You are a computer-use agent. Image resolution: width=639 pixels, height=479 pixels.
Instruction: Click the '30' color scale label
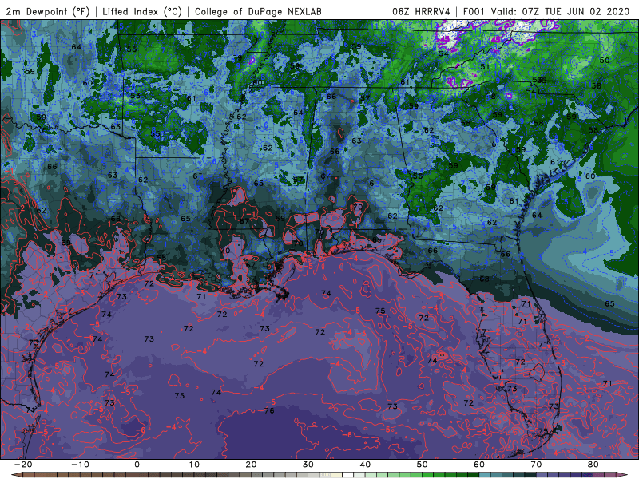pyautogui.click(x=308, y=465)
